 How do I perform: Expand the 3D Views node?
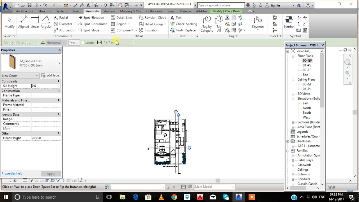293,94
